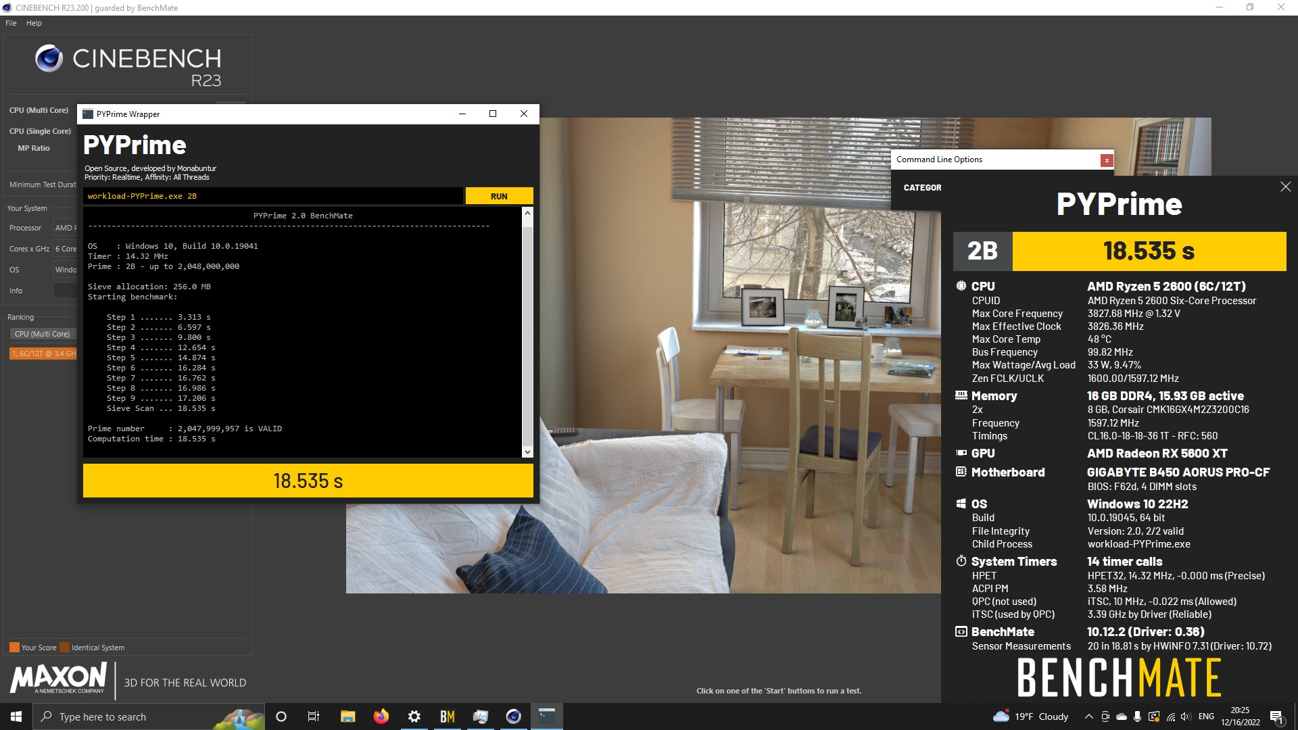Click the Windows 10 22H2 heading
The width and height of the screenshot is (1298, 730).
point(1138,504)
